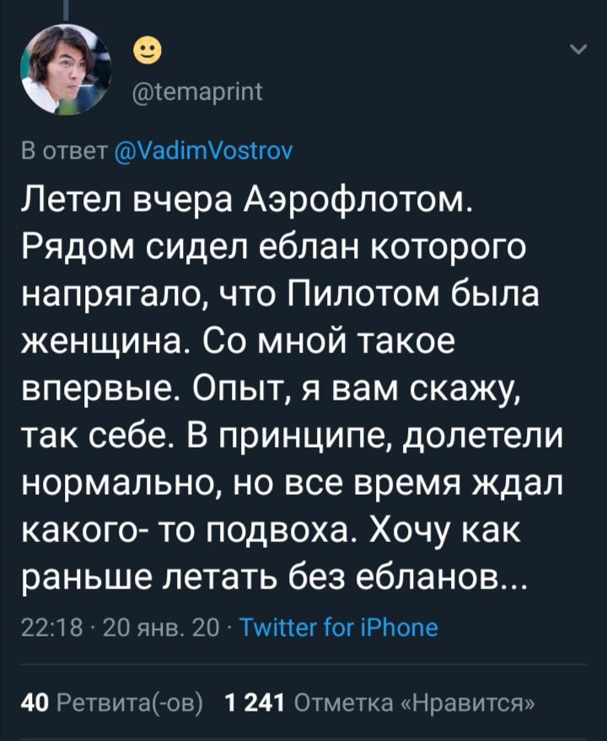Click the likes count number 1 241

[251, 704]
